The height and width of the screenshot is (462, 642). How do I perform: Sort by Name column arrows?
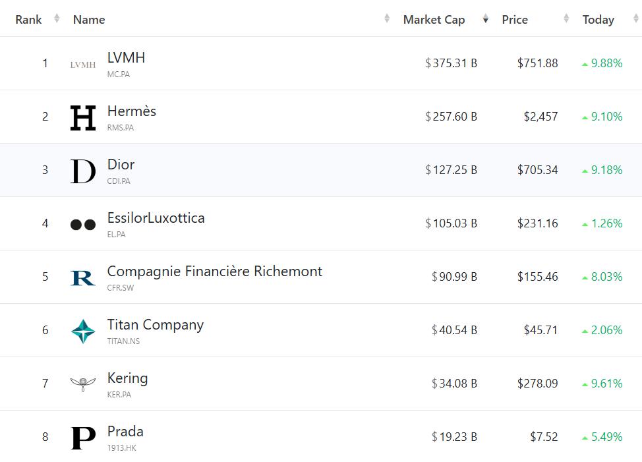(x=387, y=18)
